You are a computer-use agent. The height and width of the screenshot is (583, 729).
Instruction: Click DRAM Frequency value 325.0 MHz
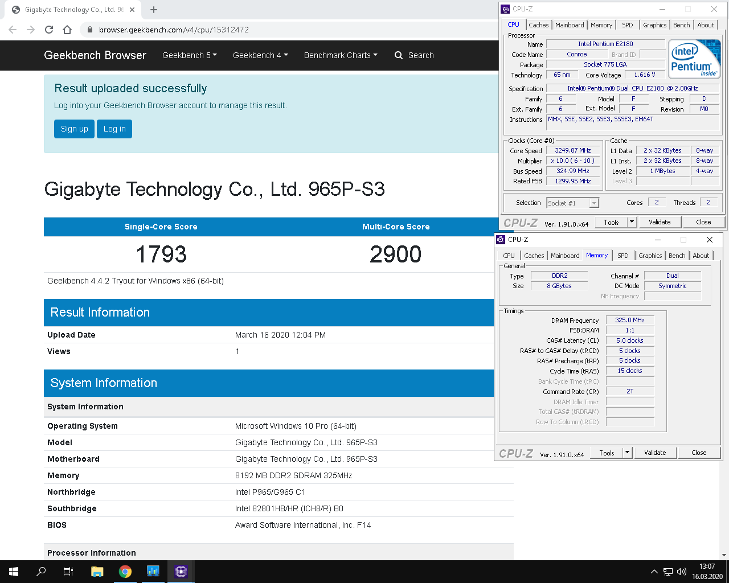(x=630, y=320)
